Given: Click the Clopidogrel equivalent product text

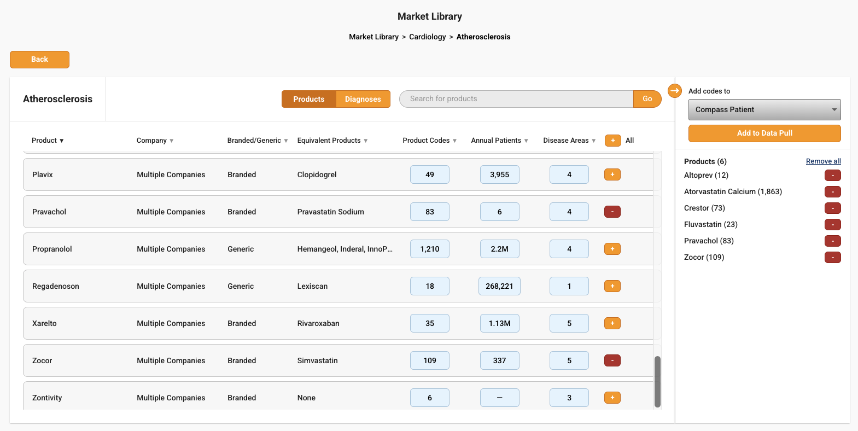Looking at the screenshot, I should [317, 174].
